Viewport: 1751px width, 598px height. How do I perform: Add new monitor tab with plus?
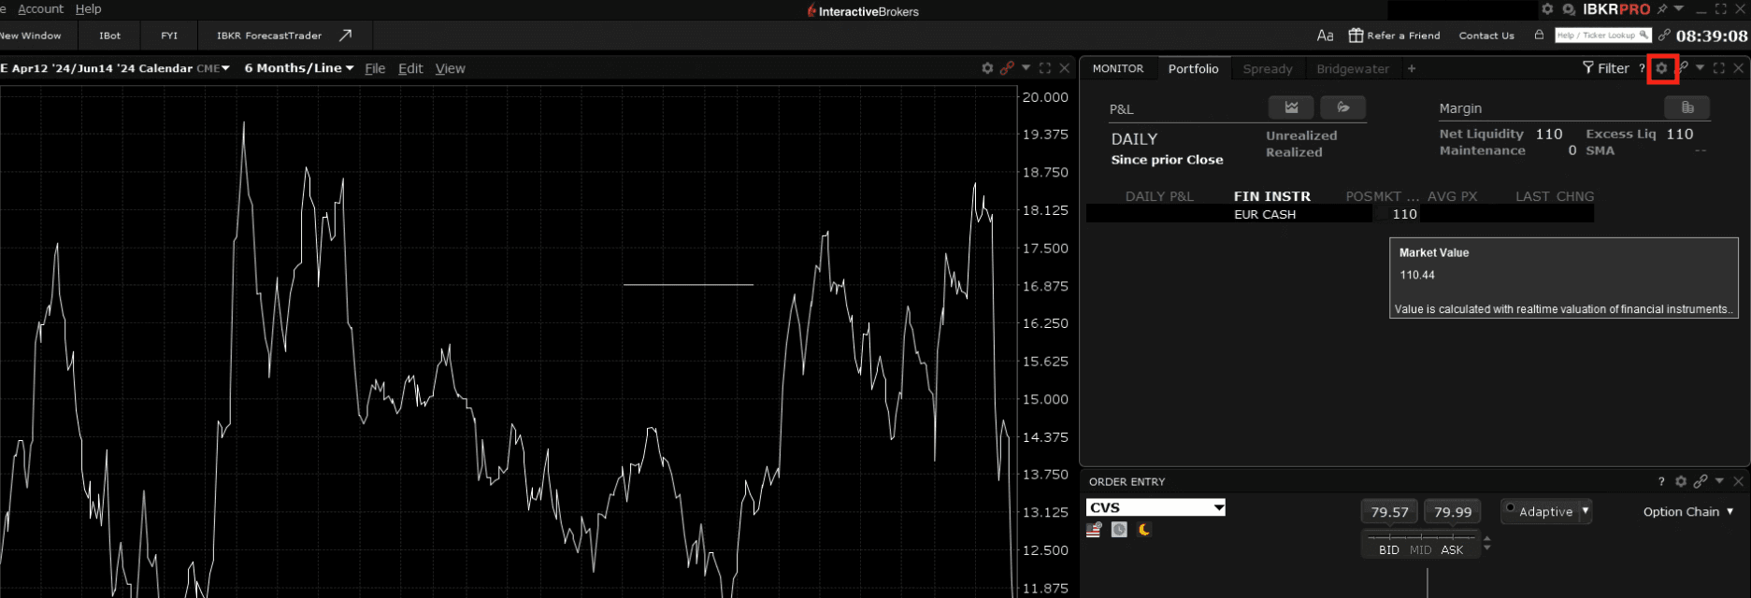coord(1412,68)
